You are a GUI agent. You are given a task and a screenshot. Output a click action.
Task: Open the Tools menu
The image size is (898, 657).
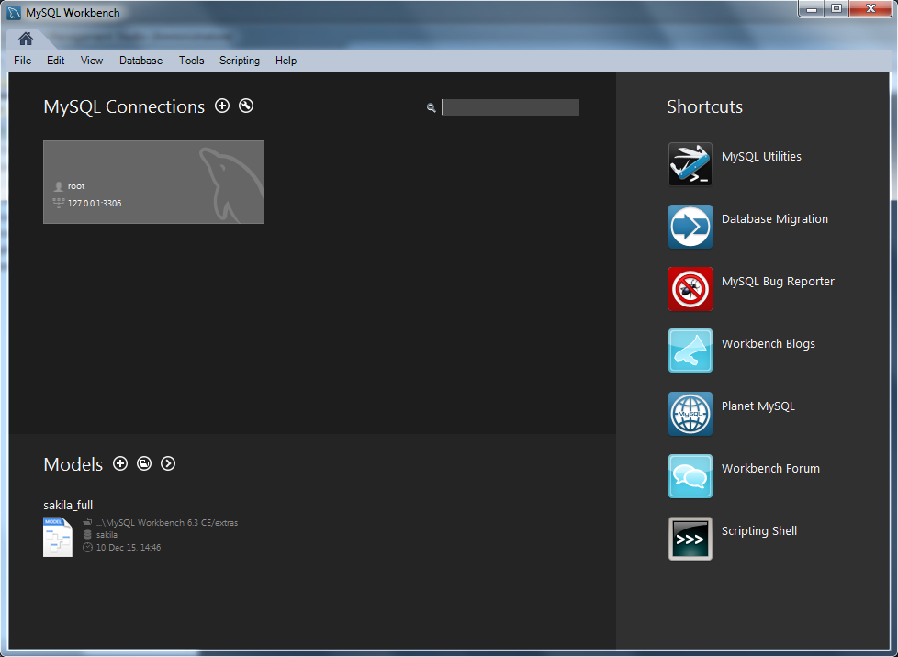[x=191, y=60]
